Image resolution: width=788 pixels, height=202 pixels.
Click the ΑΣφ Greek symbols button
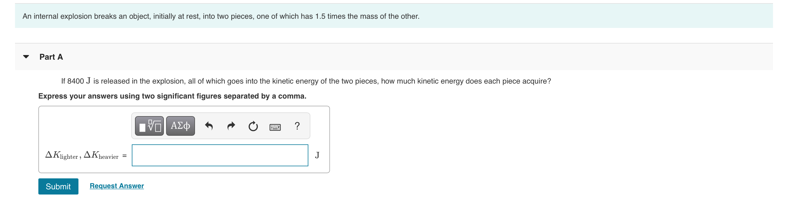pyautogui.click(x=180, y=126)
